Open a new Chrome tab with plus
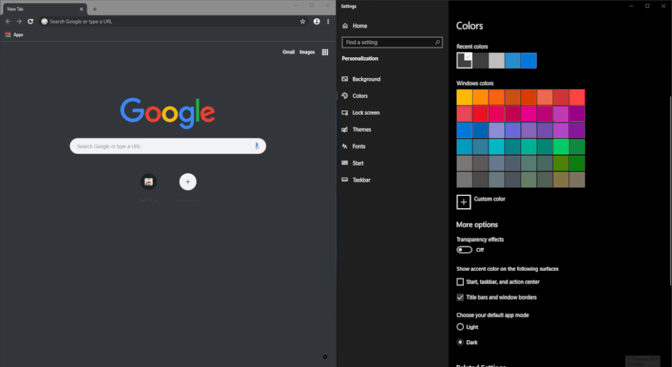The width and height of the screenshot is (672, 367). click(x=95, y=9)
